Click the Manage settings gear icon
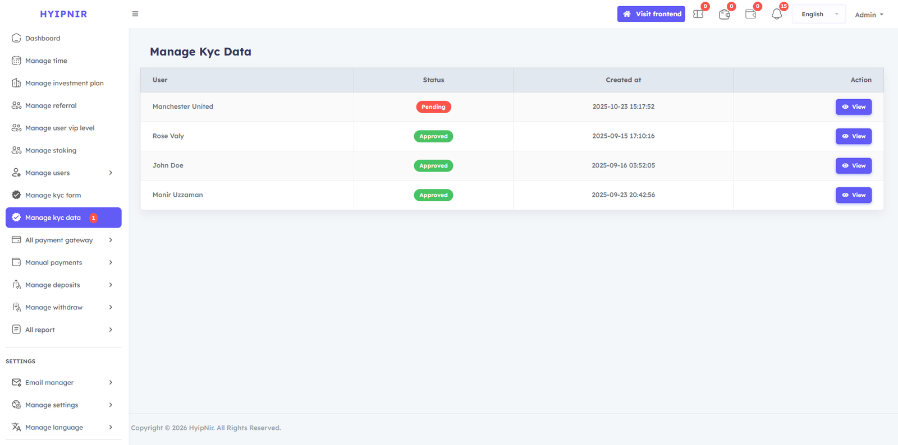Viewport: 898px width, 445px height. tap(16, 405)
